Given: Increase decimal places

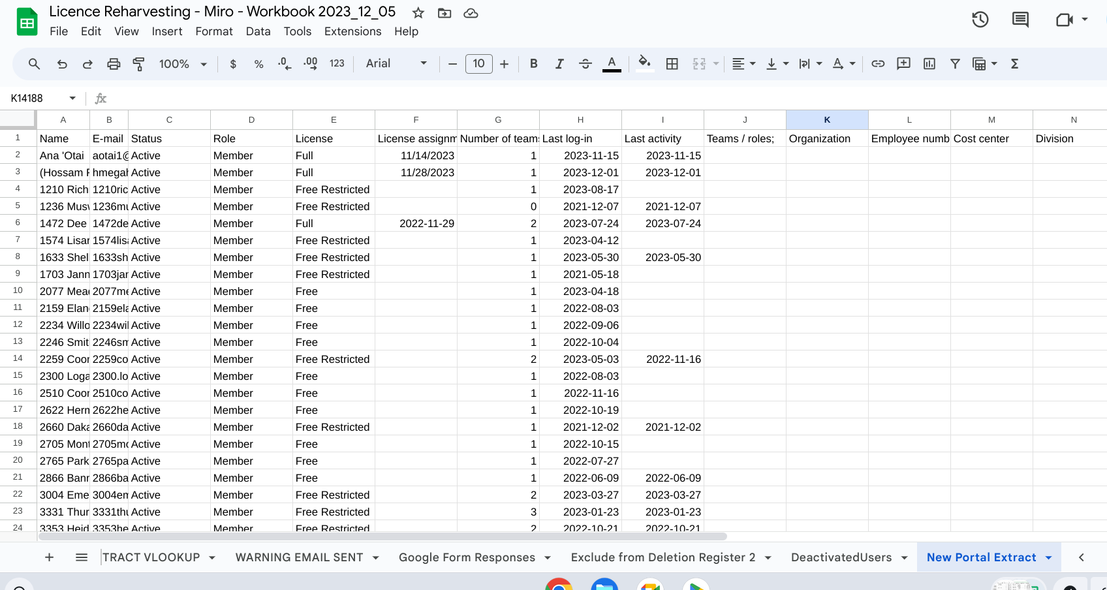Looking at the screenshot, I should pos(311,64).
